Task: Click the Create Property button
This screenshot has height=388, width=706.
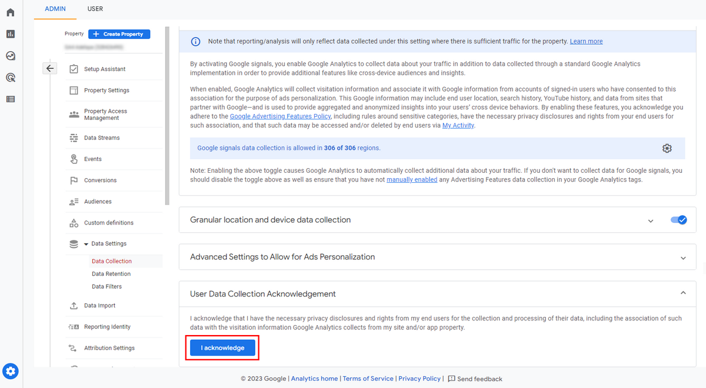Action: point(119,34)
